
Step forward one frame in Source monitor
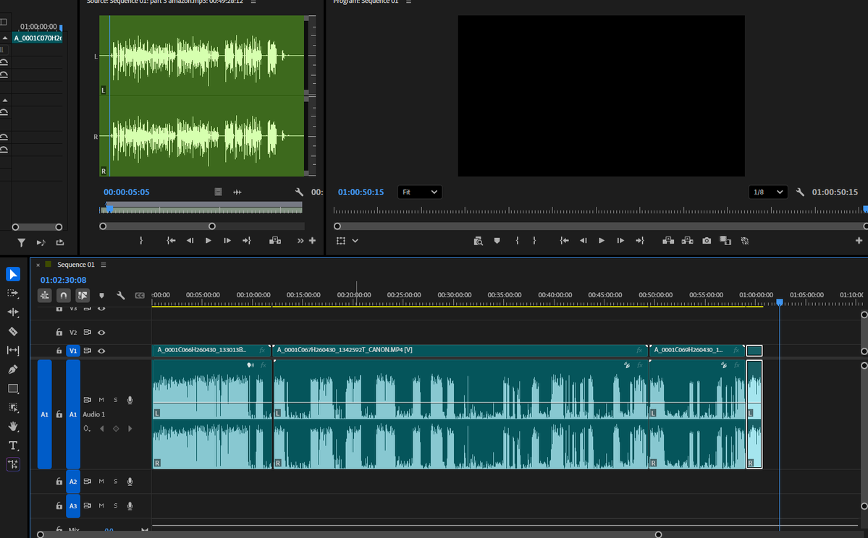(227, 241)
